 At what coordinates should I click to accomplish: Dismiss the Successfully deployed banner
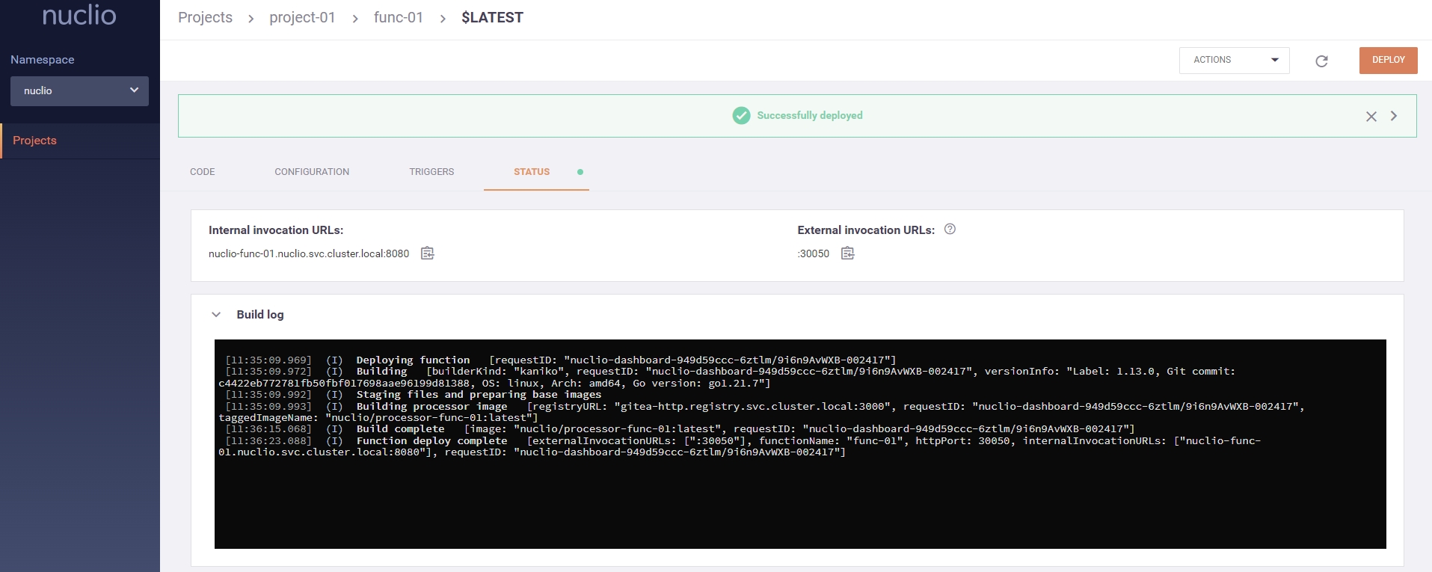point(1371,116)
